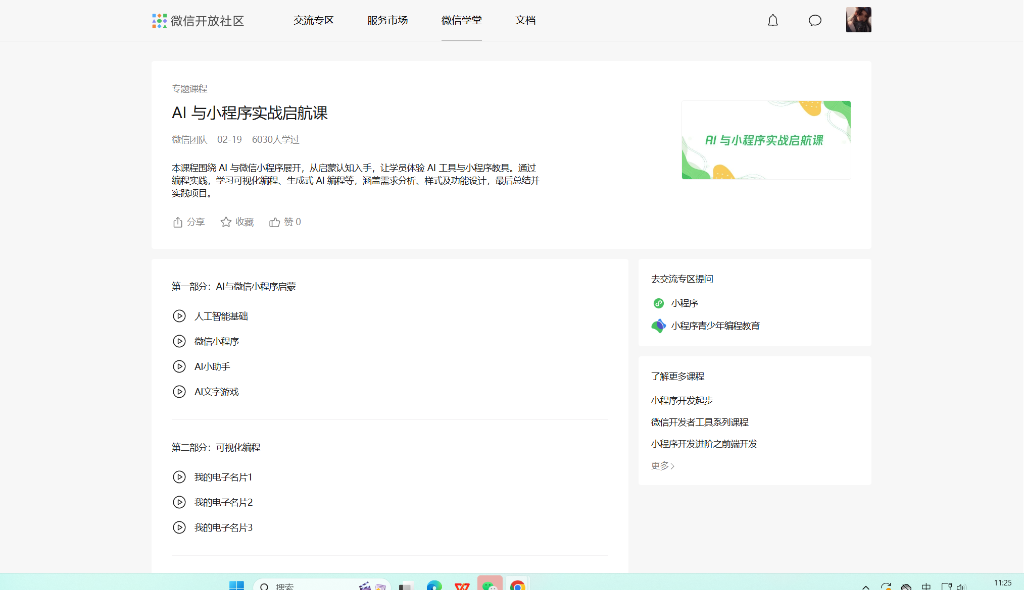The height and width of the screenshot is (590, 1024).
Task: Click 收藏 to favorite the course
Action: click(x=237, y=222)
